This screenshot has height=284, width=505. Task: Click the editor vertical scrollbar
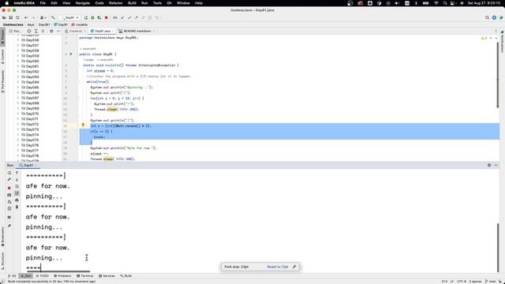[x=498, y=74]
